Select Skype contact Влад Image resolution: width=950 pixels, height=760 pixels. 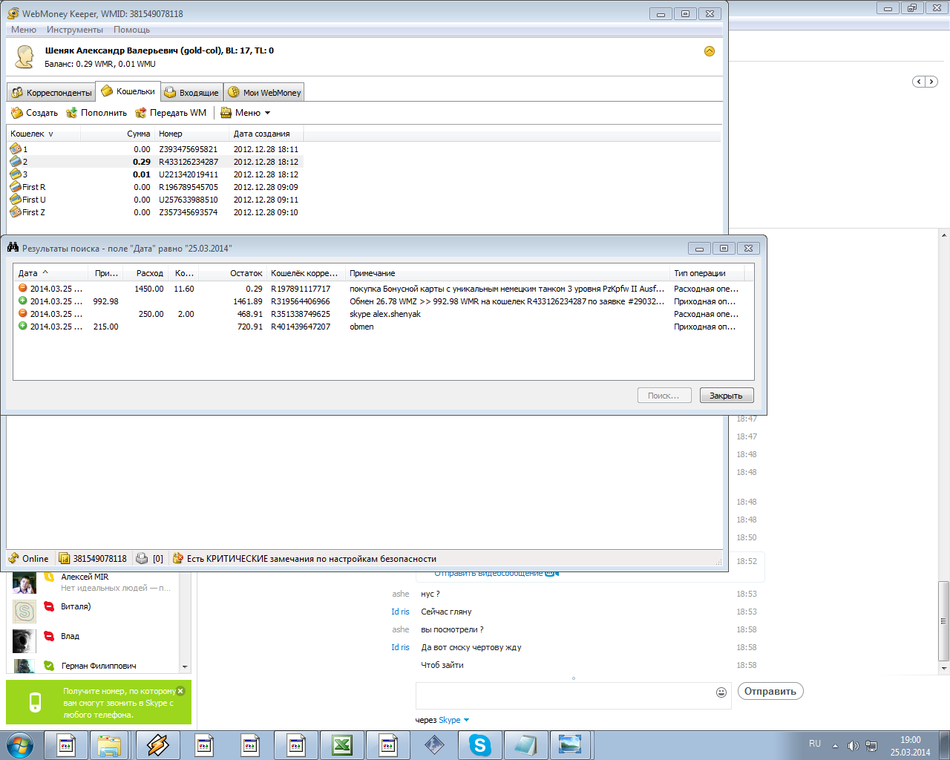click(94, 640)
